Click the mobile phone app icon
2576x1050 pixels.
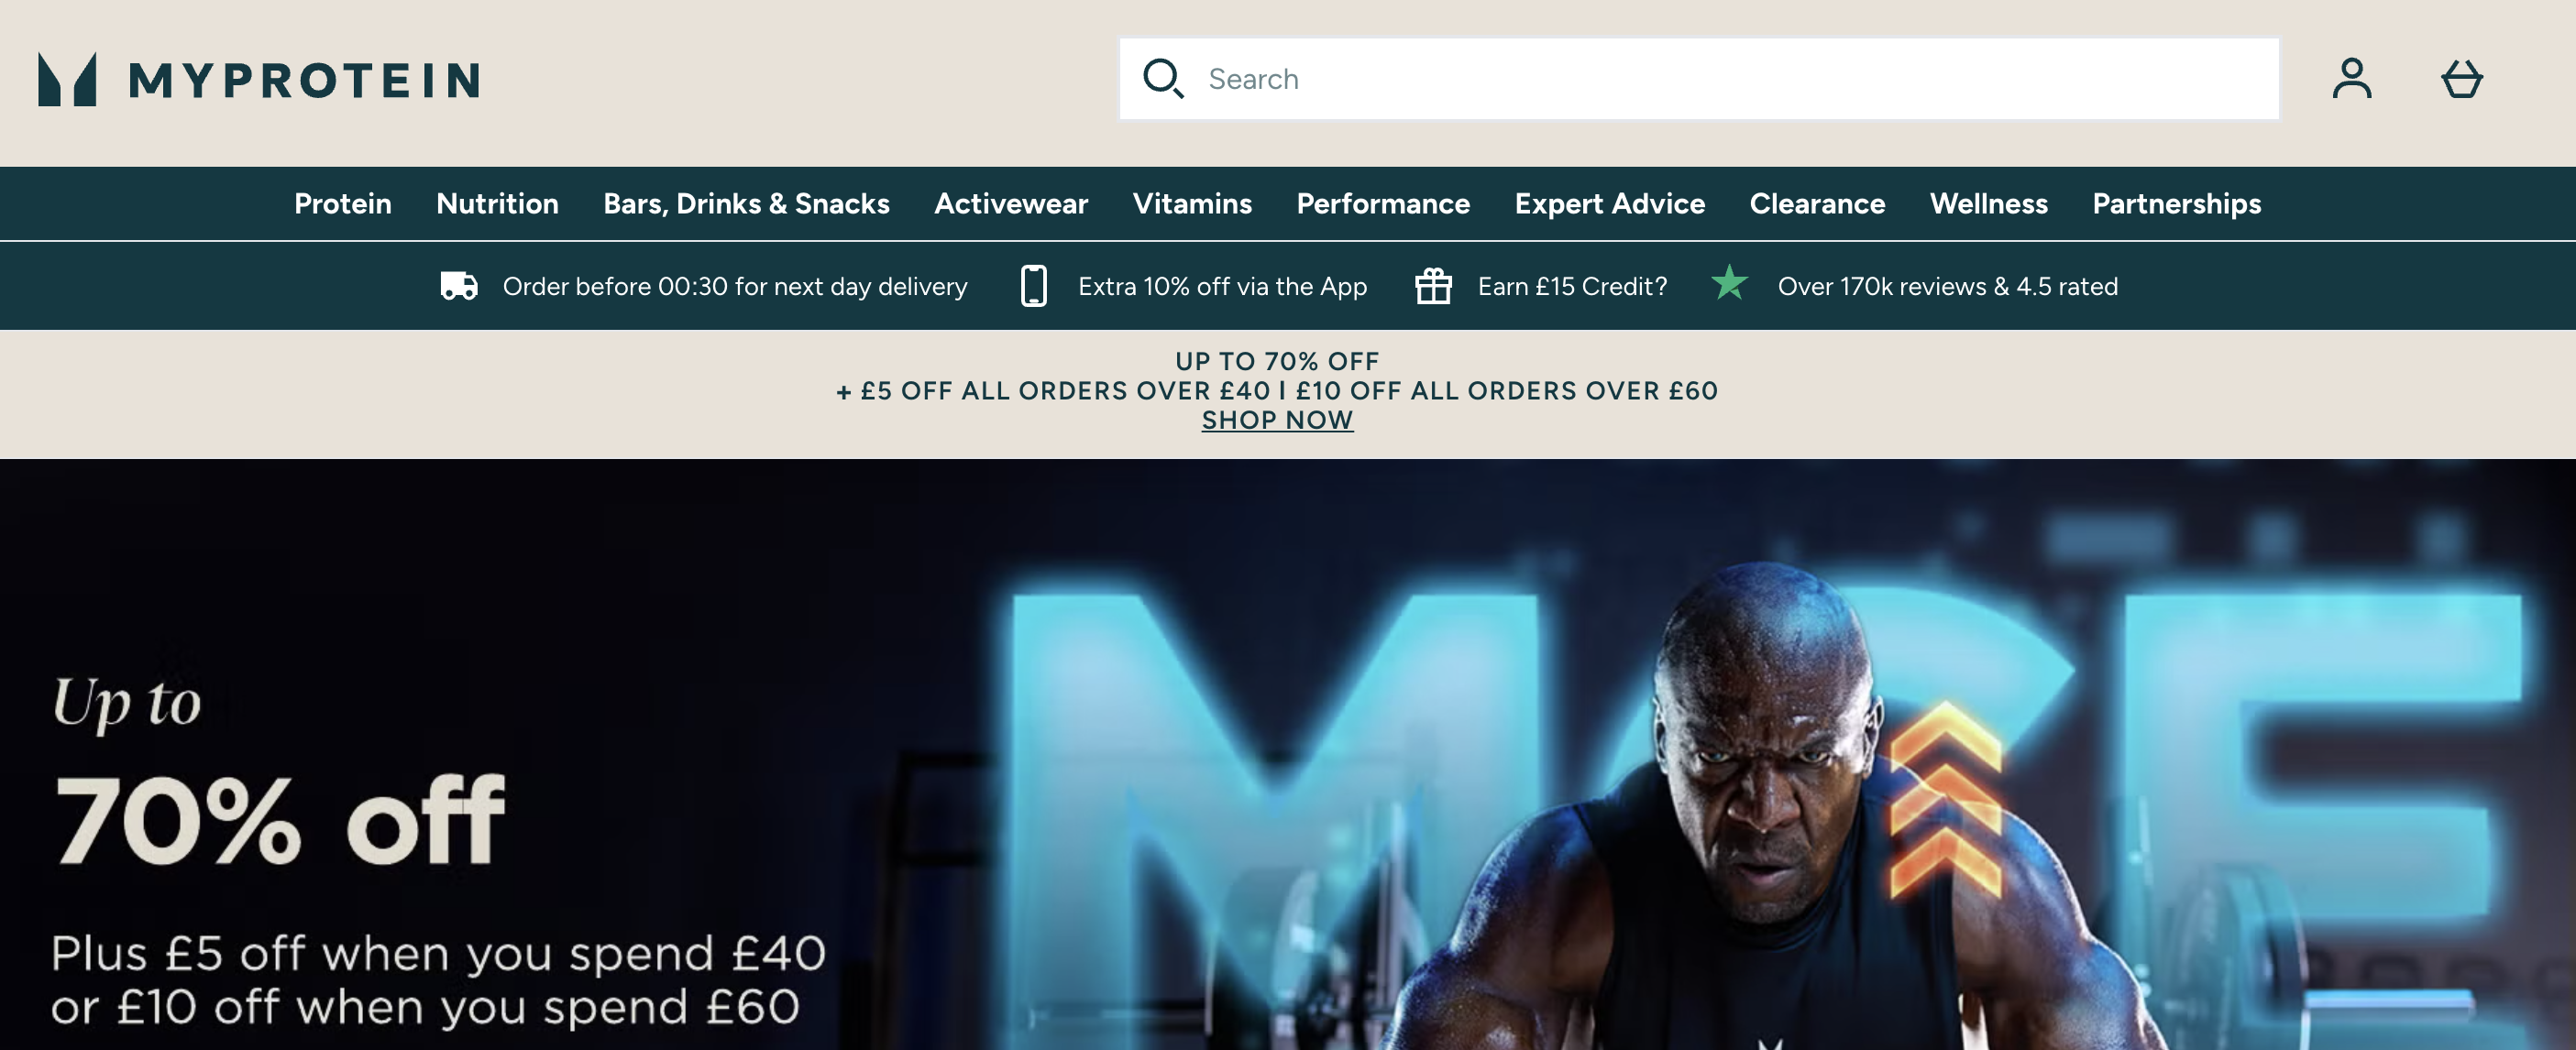(1033, 286)
